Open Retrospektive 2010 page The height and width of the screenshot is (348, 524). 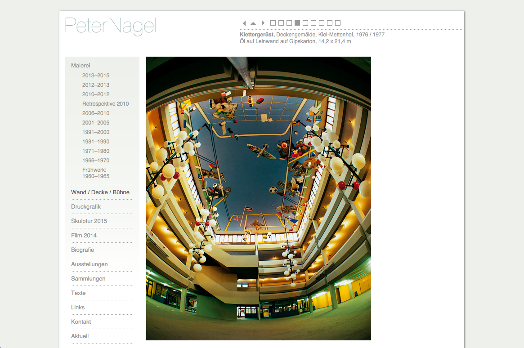pyautogui.click(x=106, y=104)
